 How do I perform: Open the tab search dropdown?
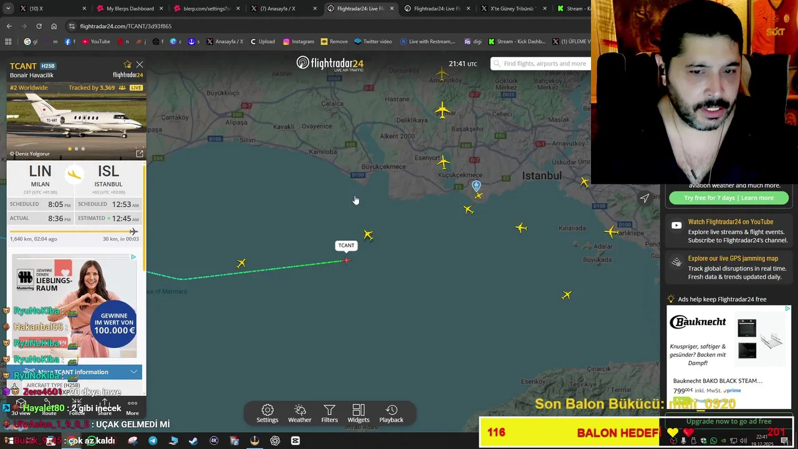7,9
